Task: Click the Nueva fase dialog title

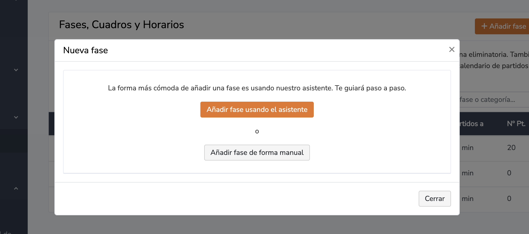Action: coord(85,50)
